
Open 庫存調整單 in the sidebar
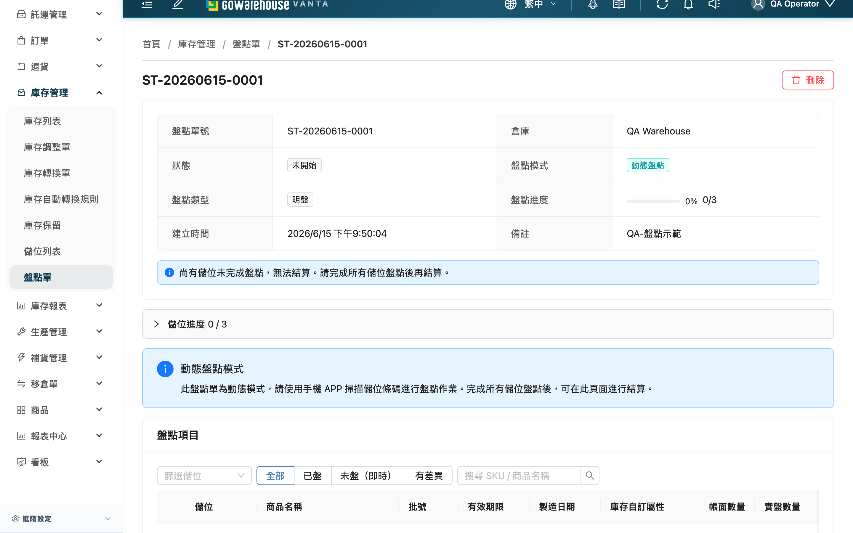click(47, 147)
